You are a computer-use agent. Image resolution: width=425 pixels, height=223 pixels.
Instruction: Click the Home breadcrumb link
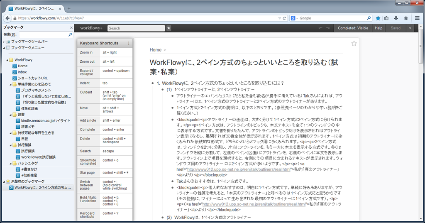[x=155, y=50]
